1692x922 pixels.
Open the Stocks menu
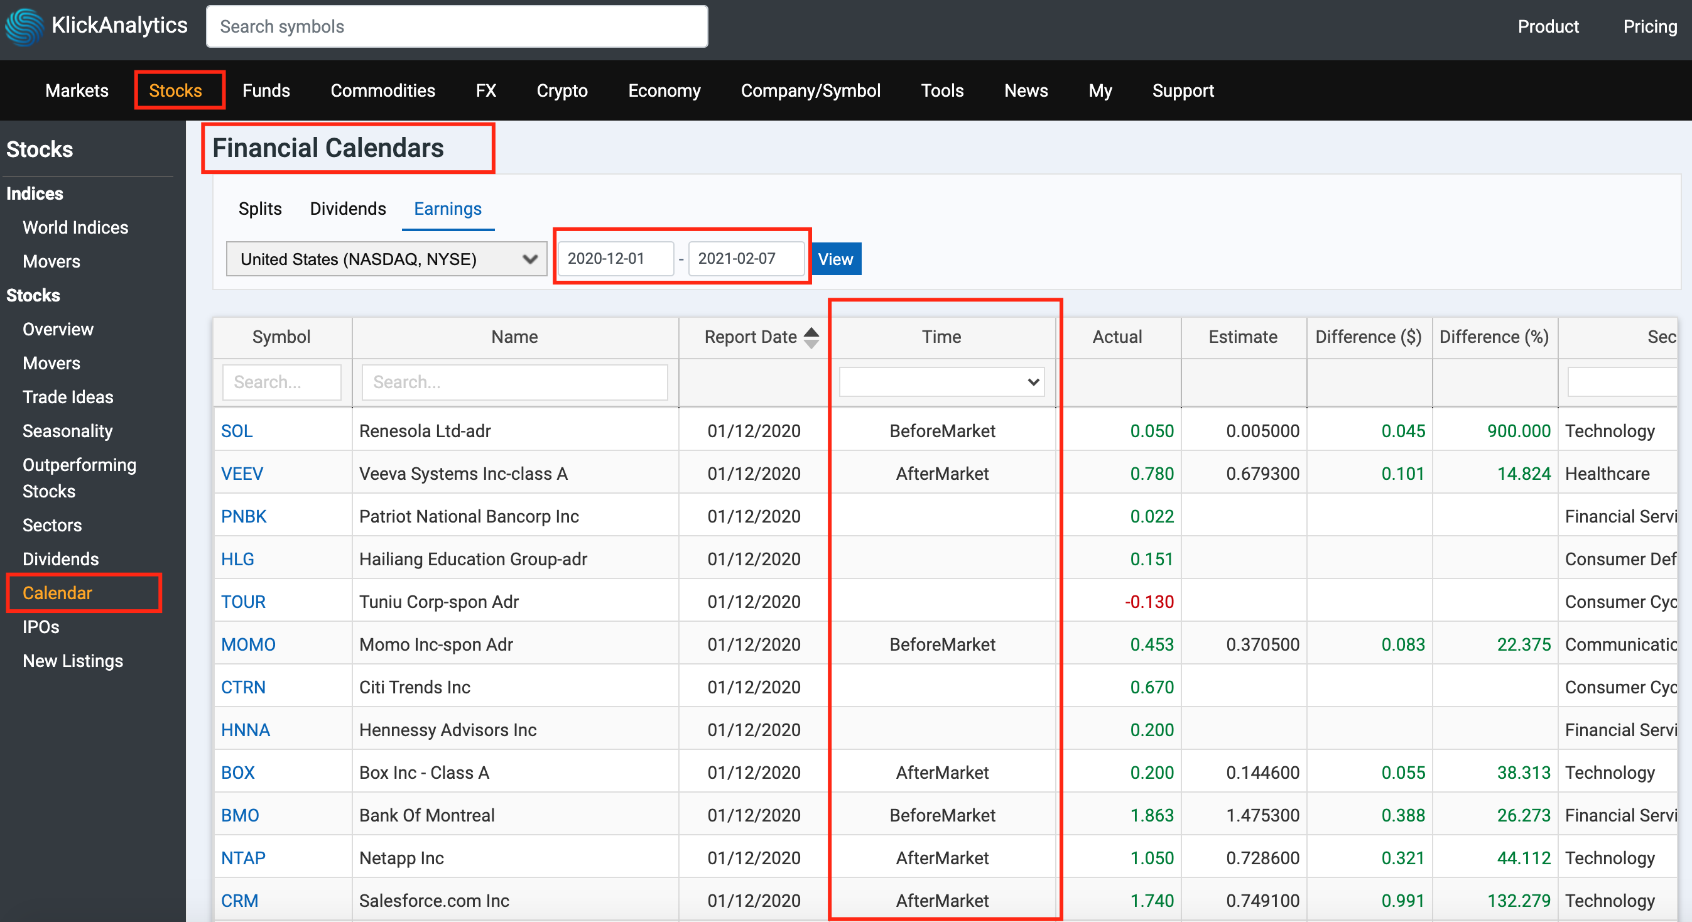[x=175, y=90]
